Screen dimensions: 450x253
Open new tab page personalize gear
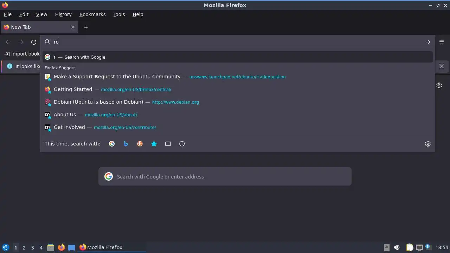pyautogui.click(x=439, y=85)
